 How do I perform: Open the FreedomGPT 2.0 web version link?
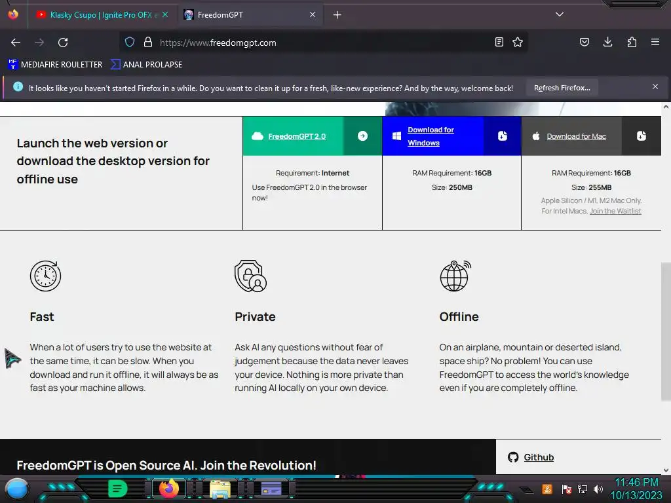pyautogui.click(x=297, y=136)
